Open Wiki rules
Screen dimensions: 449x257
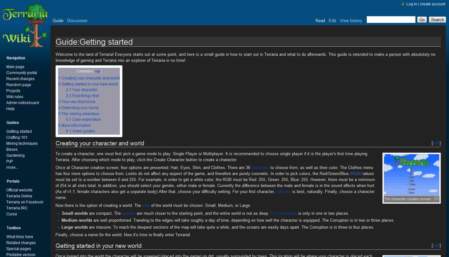15,97
